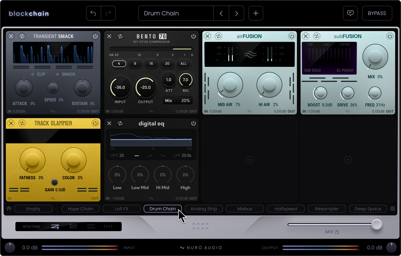Go to next preset arrow

pyautogui.click(x=237, y=13)
